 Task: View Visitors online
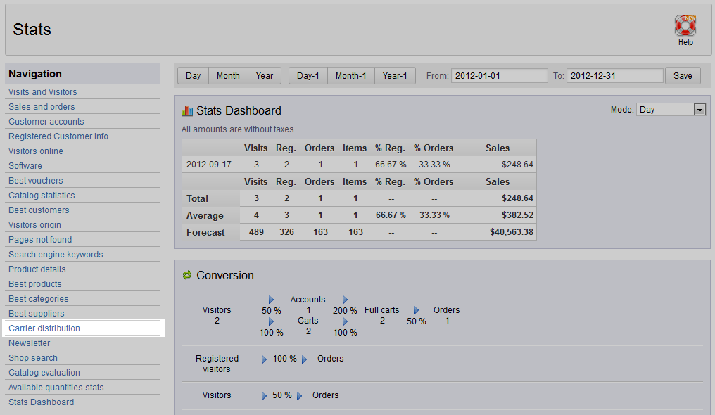click(36, 151)
